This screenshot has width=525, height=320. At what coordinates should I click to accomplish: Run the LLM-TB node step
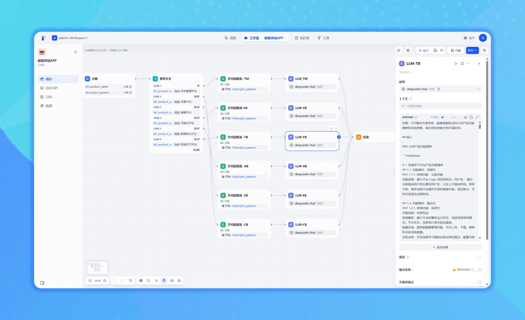456,64
